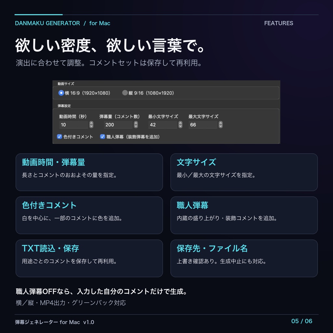The height and width of the screenshot is (333, 333).
Task: Select the 縦 9:16 (1080×1920) radio button
Action: [x=125, y=93]
